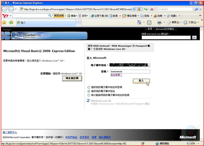Click the 網際網路 internet zone indicator
This screenshot has width=204, height=146.
[x=163, y=144]
